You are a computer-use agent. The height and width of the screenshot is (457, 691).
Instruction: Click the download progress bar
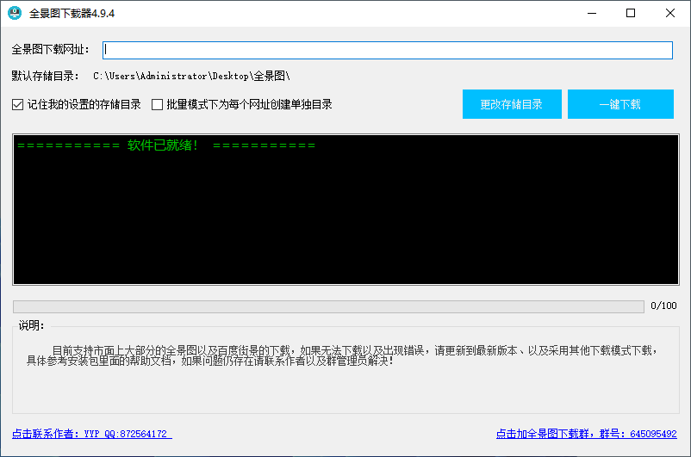[327, 306]
